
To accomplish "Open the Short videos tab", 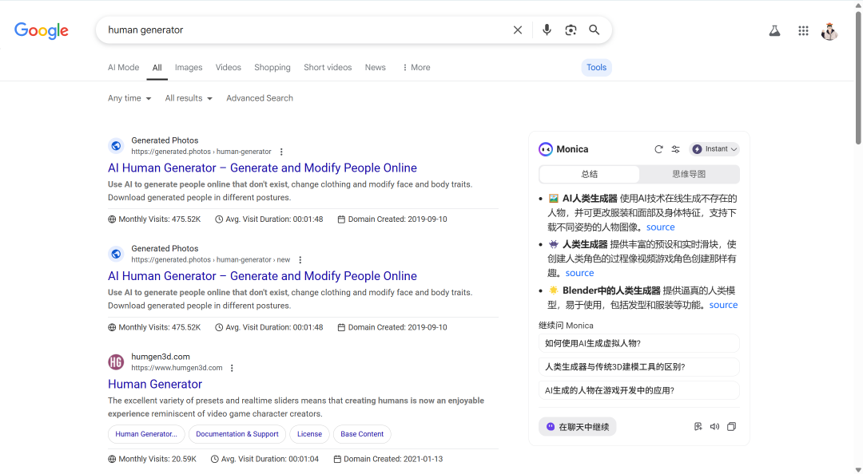I will click(328, 67).
